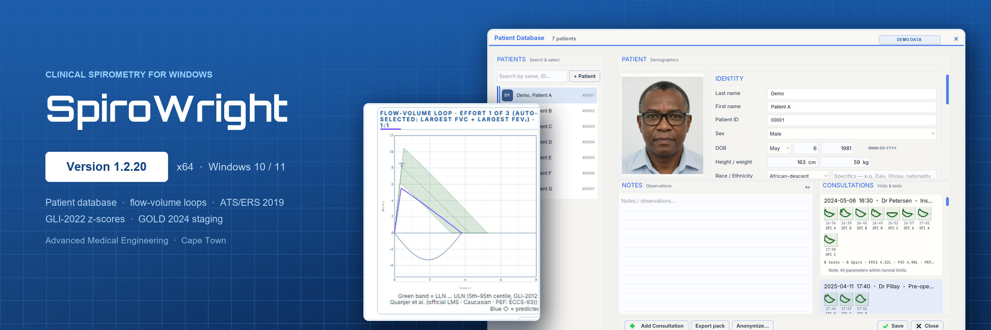
Task: Select the 17:52 test thumbnail under Dr Pillay
Action: 861,299
